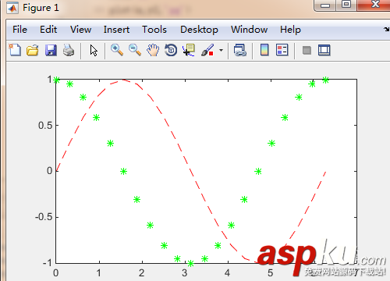The width and height of the screenshot is (390, 281).
Task: Enable the Data Cursor tool
Action: click(189, 50)
